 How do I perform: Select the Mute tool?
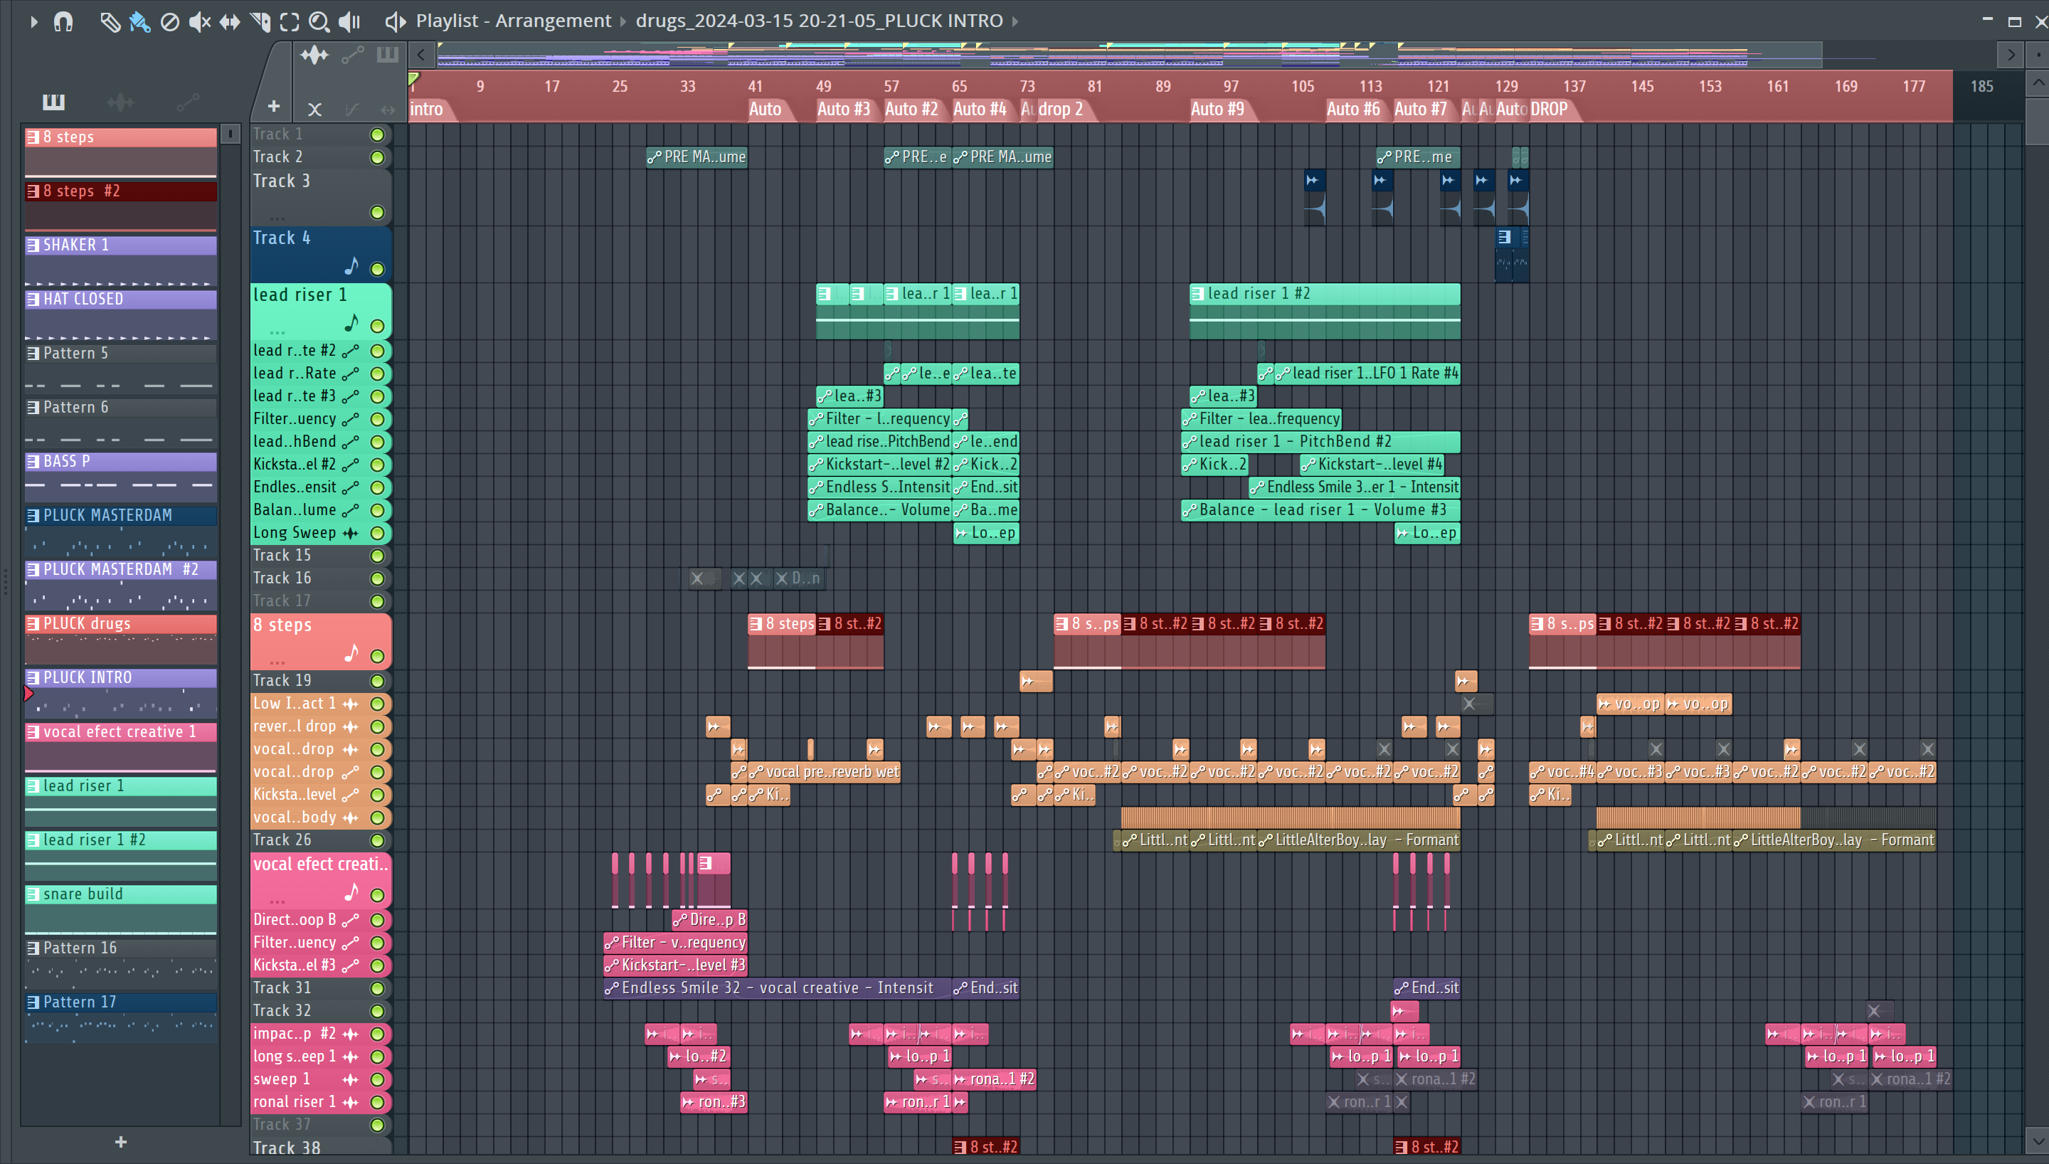point(200,21)
